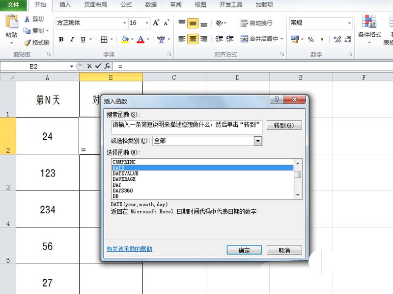Click the cell borders icon
This screenshot has height=294, width=393.
104,39
